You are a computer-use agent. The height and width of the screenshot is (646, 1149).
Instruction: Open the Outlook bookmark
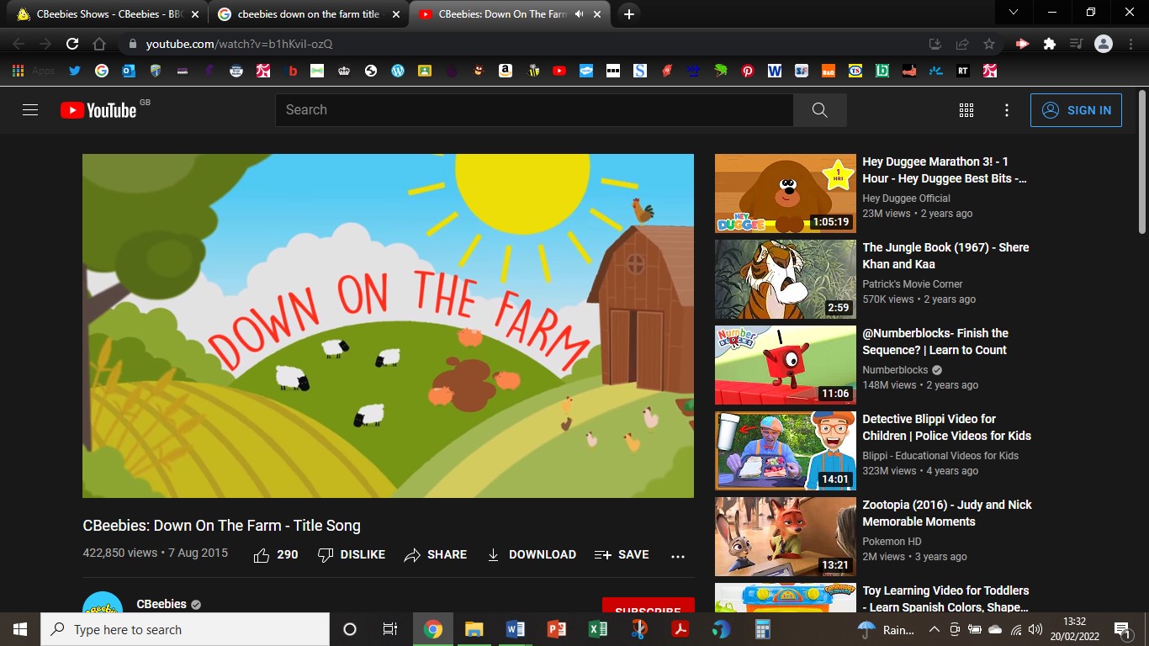pyautogui.click(x=129, y=71)
